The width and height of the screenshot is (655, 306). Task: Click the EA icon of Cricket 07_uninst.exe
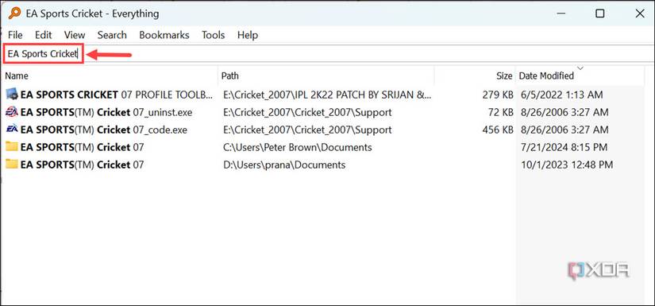click(x=12, y=112)
